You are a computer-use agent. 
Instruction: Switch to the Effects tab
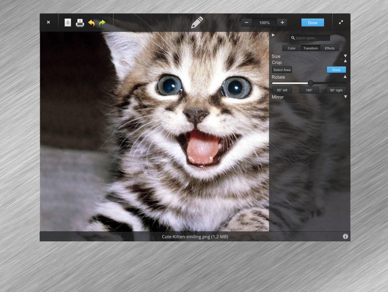330,48
